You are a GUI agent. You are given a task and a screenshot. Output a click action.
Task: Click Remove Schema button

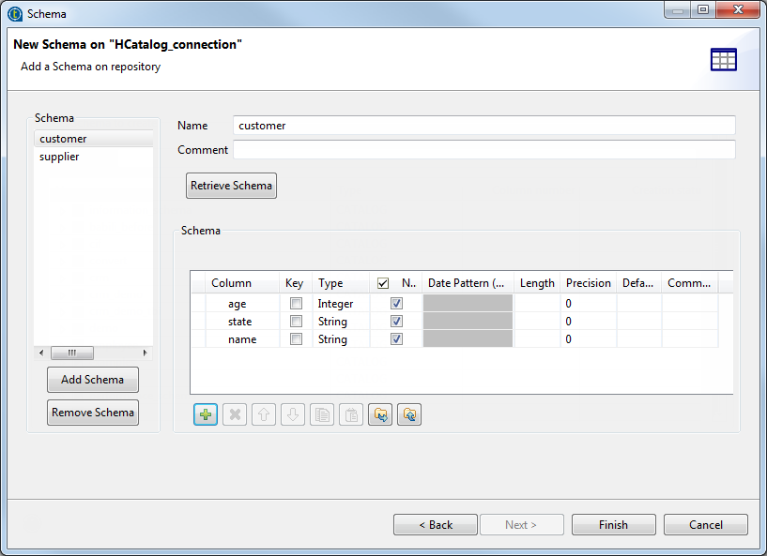tap(92, 413)
